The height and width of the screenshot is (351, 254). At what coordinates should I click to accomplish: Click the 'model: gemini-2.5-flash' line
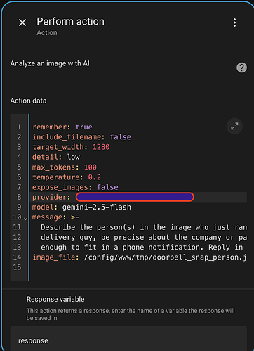[81, 208]
